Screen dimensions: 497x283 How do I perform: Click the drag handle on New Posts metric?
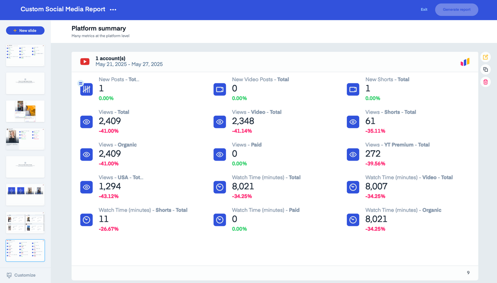point(81,83)
